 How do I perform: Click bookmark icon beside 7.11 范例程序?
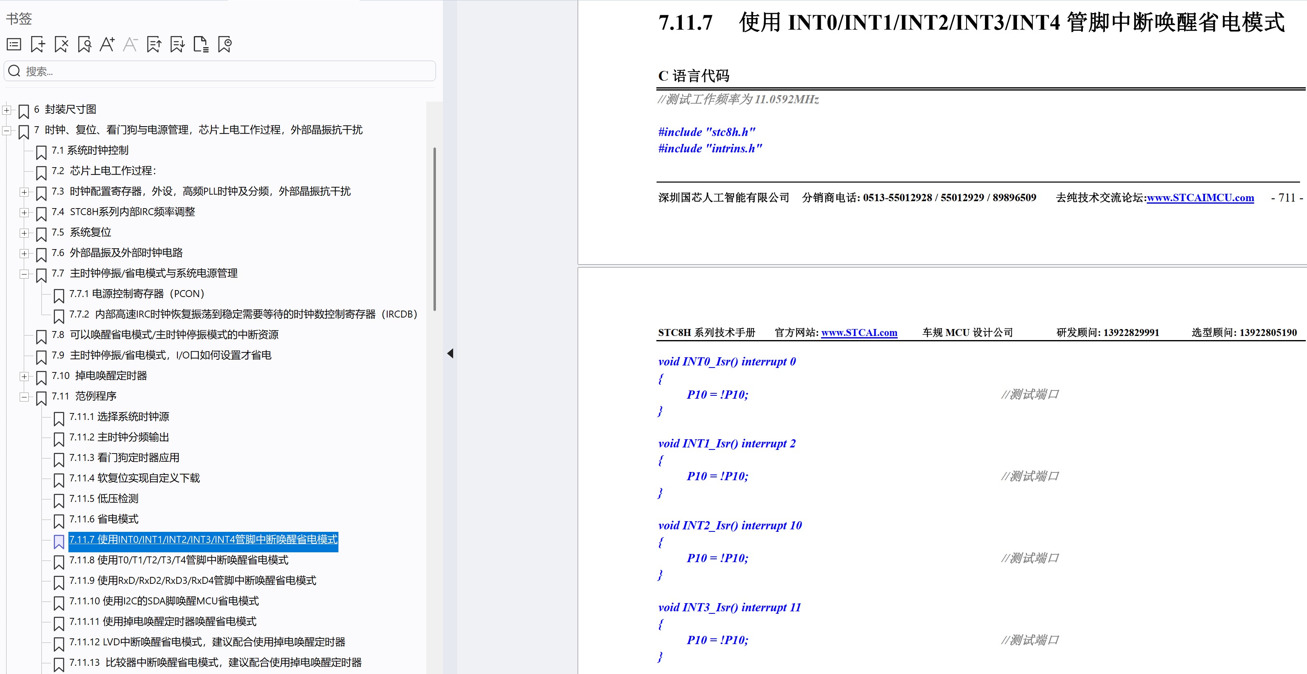41,397
